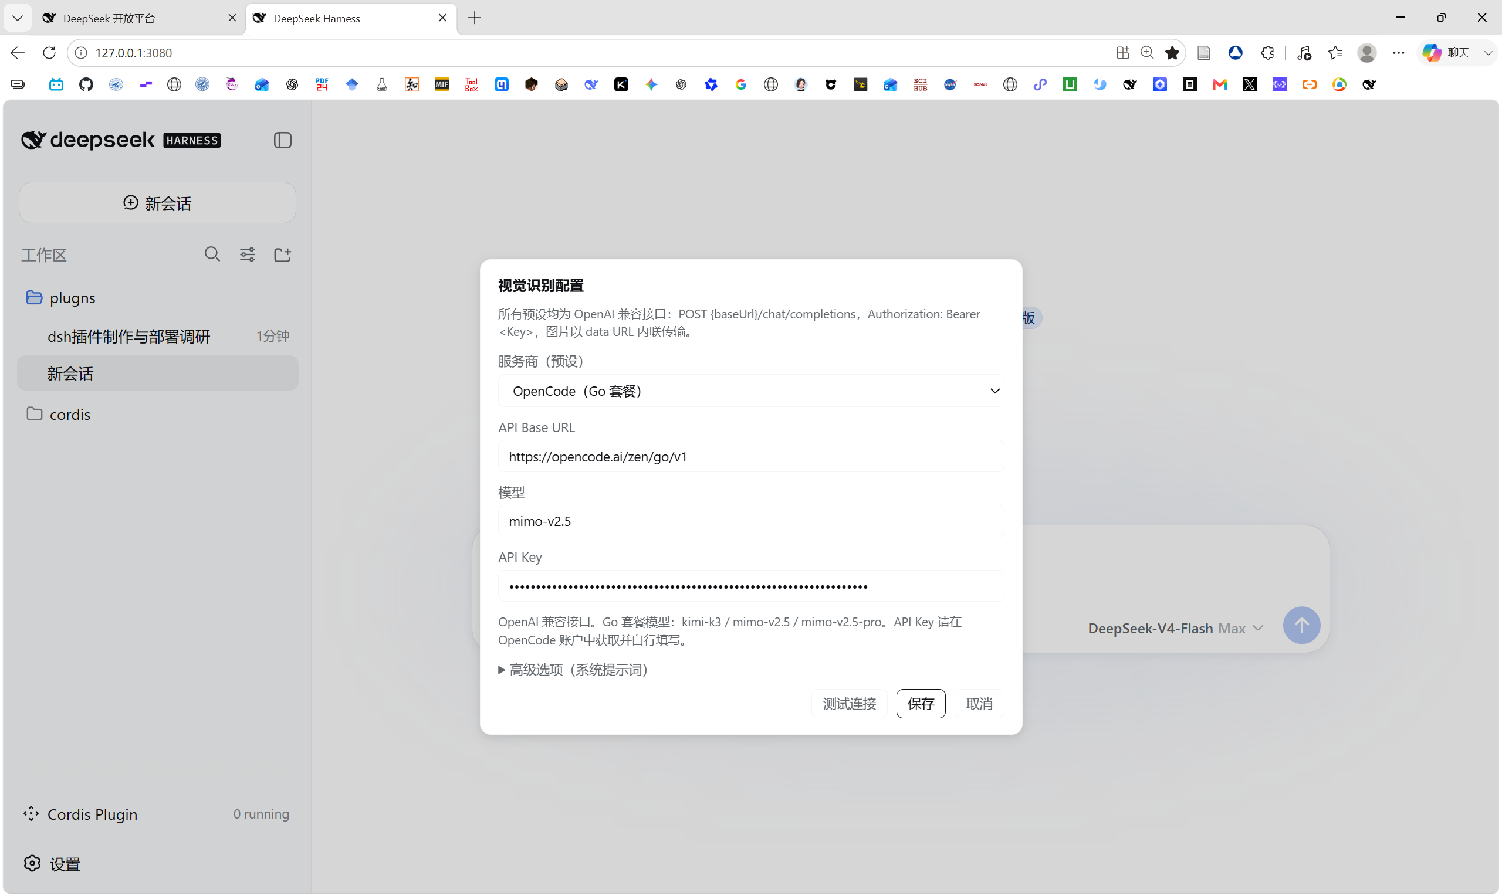
Task: Open the favorites list icon
Action: point(1335,53)
